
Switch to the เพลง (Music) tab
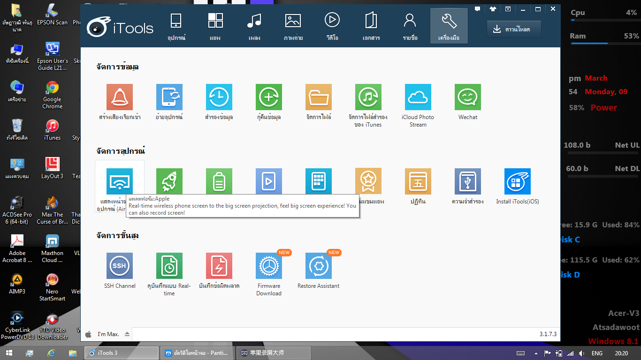(254, 26)
